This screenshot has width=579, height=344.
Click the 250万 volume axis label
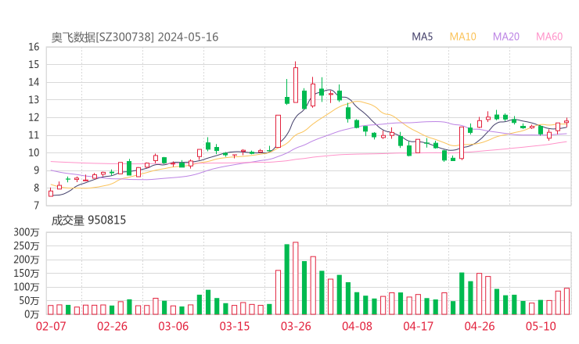pos(27,245)
